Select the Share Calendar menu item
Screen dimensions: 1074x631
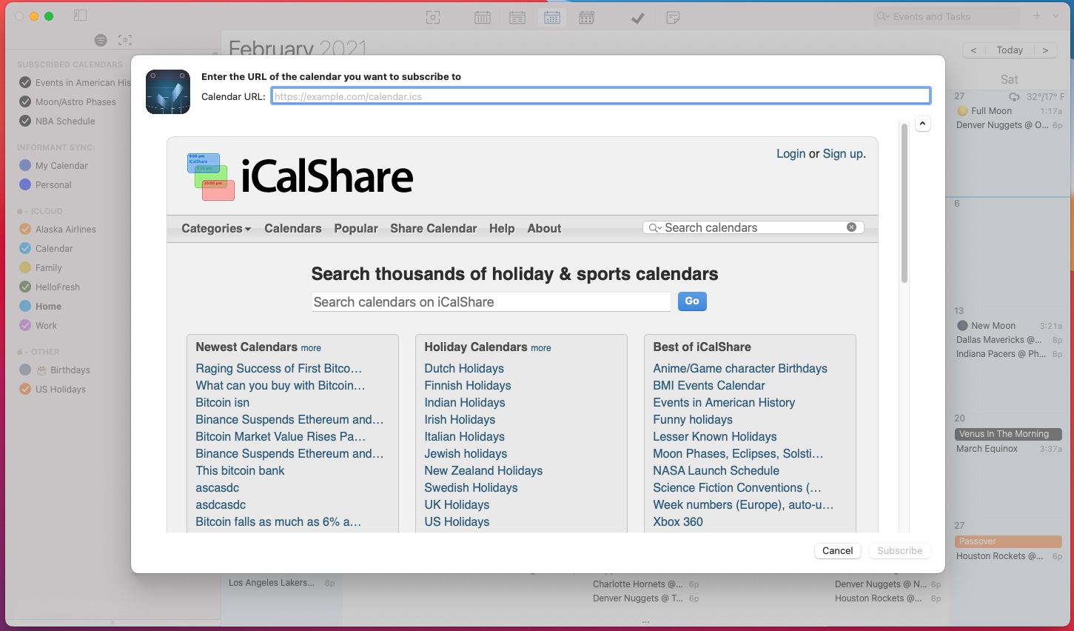[x=433, y=229]
